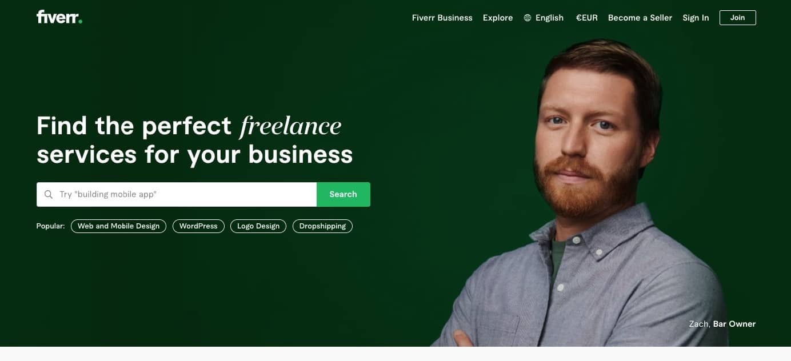Change currency from €EUR
This screenshot has height=361, width=791.
point(587,18)
